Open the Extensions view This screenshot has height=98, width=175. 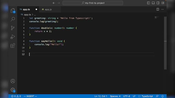[13, 45]
